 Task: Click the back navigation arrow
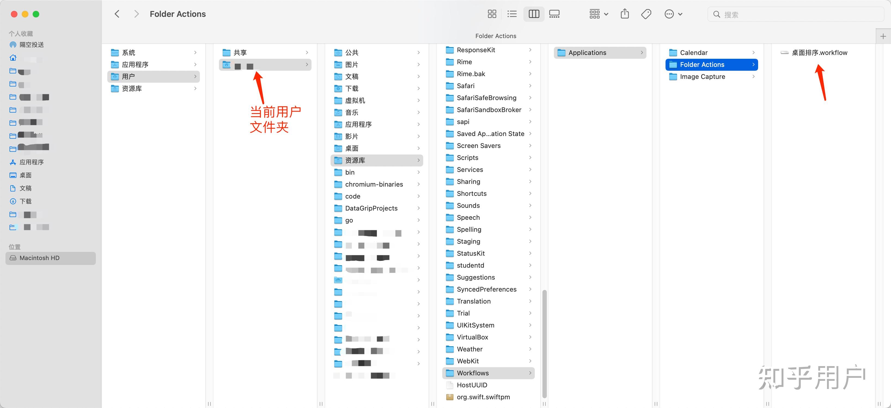coord(117,14)
